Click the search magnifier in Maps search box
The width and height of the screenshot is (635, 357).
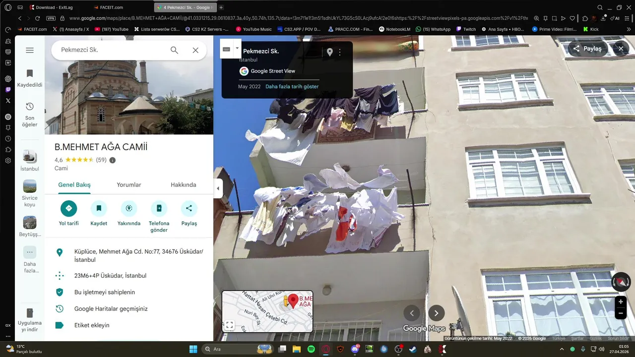pyautogui.click(x=174, y=50)
